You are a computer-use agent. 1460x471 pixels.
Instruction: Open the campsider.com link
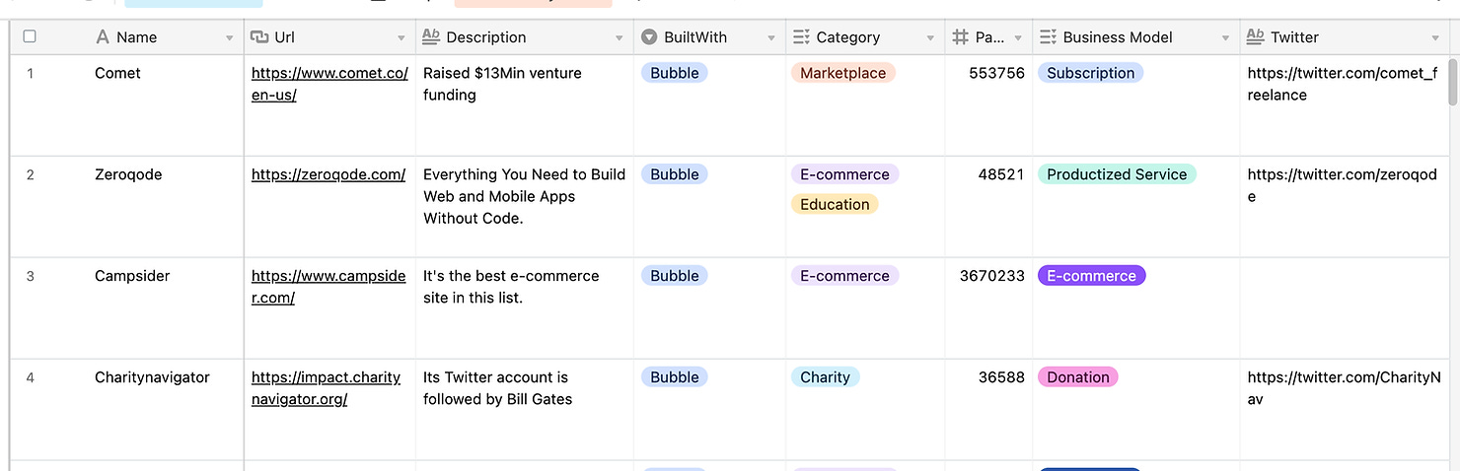[x=328, y=287]
